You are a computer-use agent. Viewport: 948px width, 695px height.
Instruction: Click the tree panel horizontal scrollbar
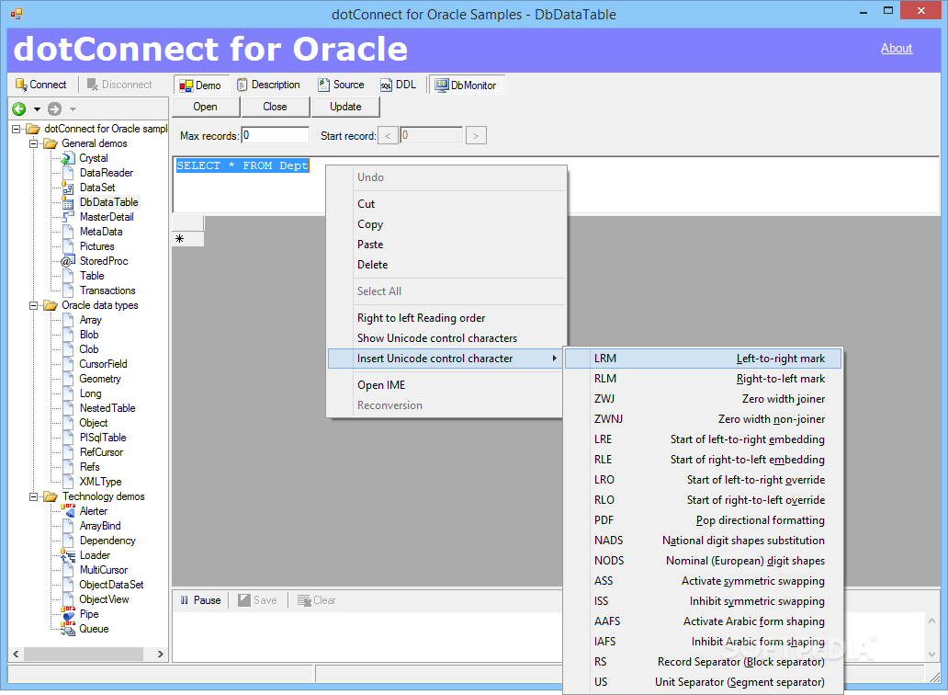click(x=84, y=654)
